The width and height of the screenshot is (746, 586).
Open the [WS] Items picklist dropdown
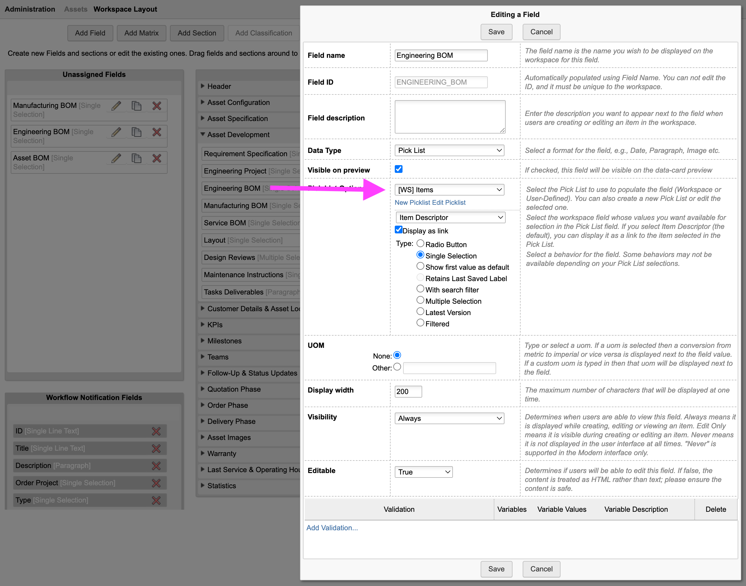point(449,190)
